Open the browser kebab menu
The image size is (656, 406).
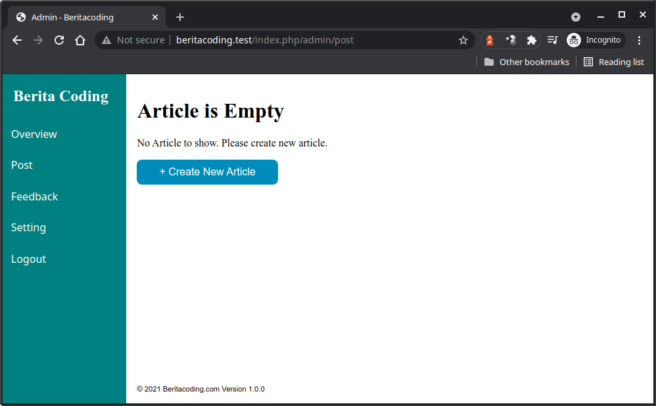(x=640, y=40)
